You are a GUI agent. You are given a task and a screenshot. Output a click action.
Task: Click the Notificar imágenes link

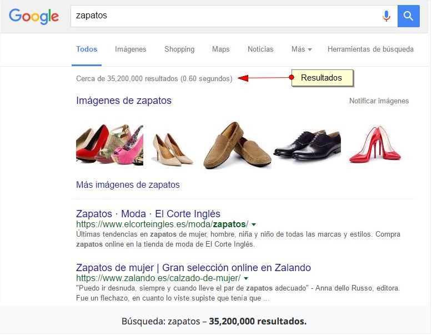379,101
